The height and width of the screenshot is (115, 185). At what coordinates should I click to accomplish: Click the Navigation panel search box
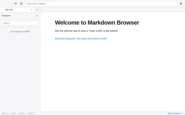(x=20, y=23)
